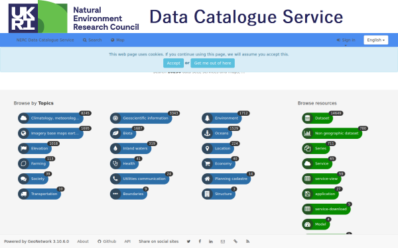Open the Planning cadastre topic
The image size is (398, 248).
[226, 179]
